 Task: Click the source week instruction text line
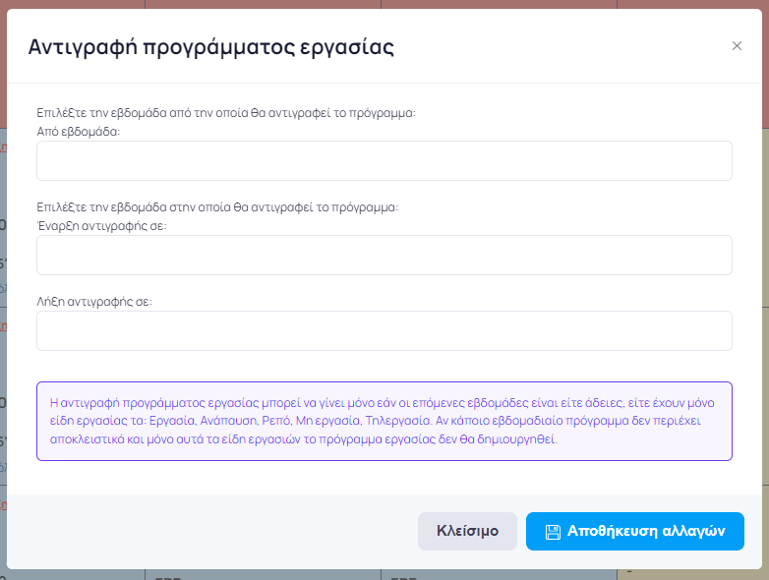pyautogui.click(x=226, y=112)
